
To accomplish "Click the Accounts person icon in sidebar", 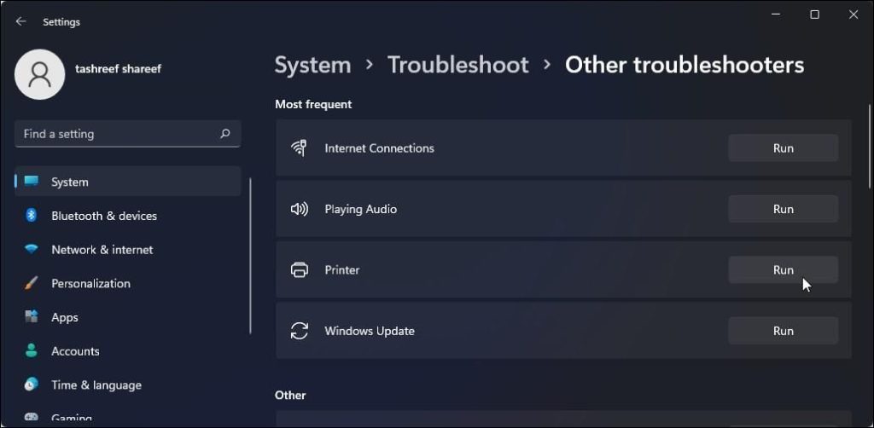I will [x=32, y=351].
